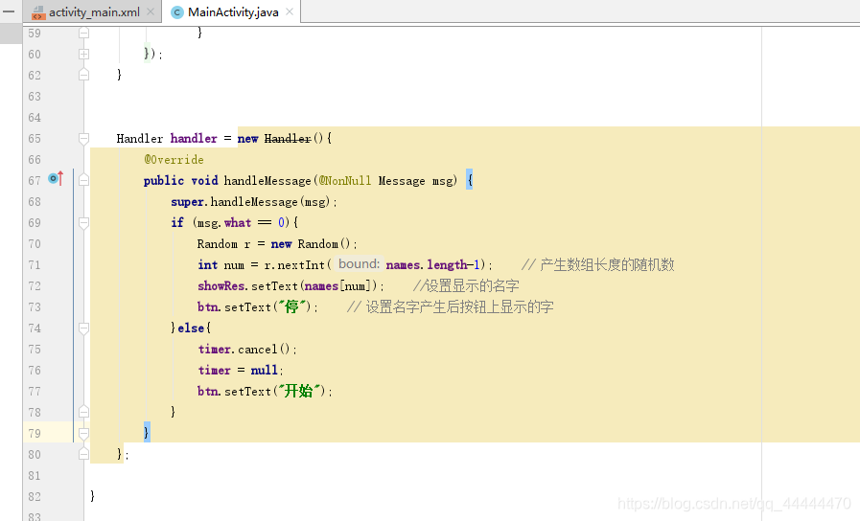The width and height of the screenshot is (860, 521).
Task: Click line number 82 in the gutter
Action: (35, 496)
